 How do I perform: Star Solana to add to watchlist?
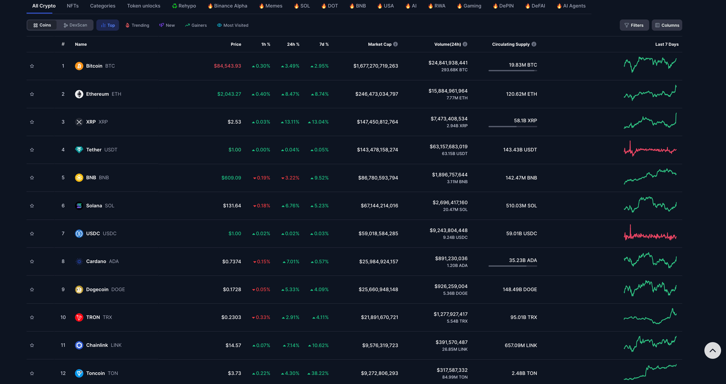tap(32, 205)
